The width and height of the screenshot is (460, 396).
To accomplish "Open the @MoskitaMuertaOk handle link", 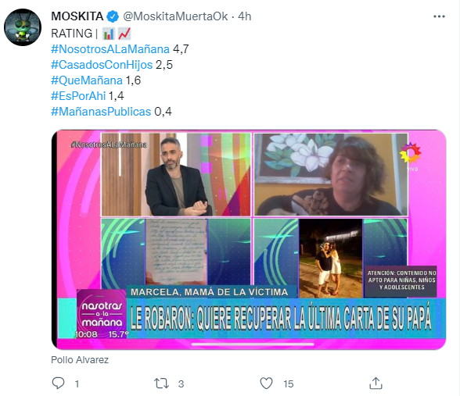I will (x=175, y=16).
